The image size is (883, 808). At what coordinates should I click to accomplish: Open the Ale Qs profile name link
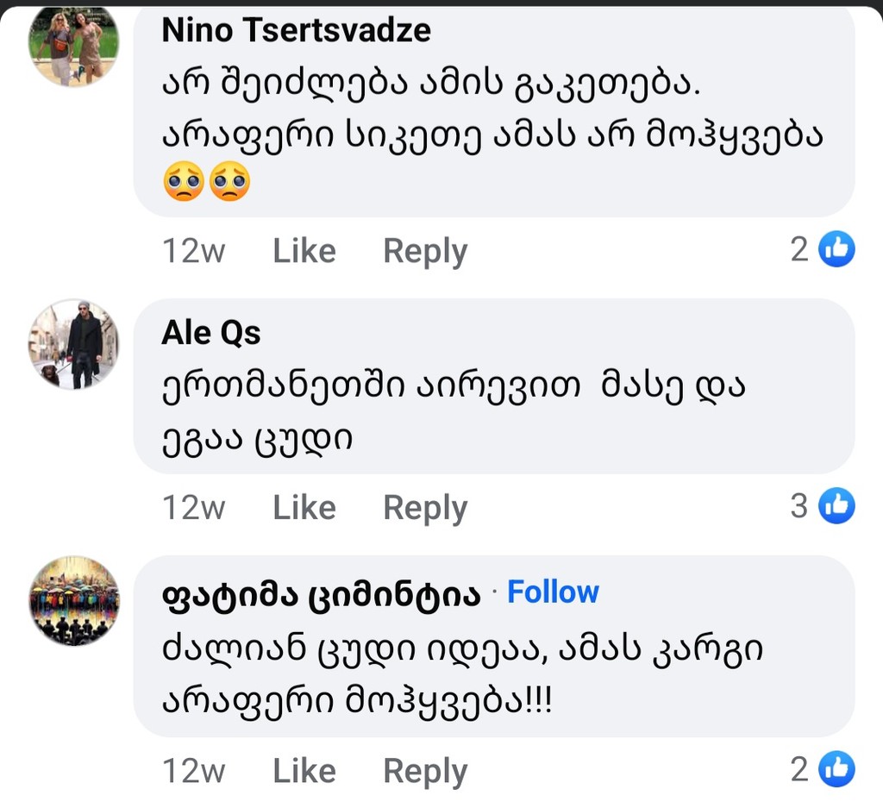210,333
